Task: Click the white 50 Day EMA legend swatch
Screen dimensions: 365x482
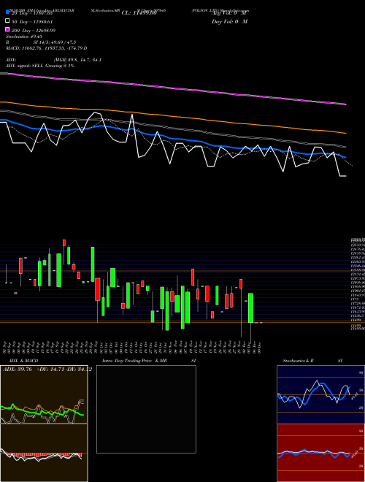Action: 7,21
